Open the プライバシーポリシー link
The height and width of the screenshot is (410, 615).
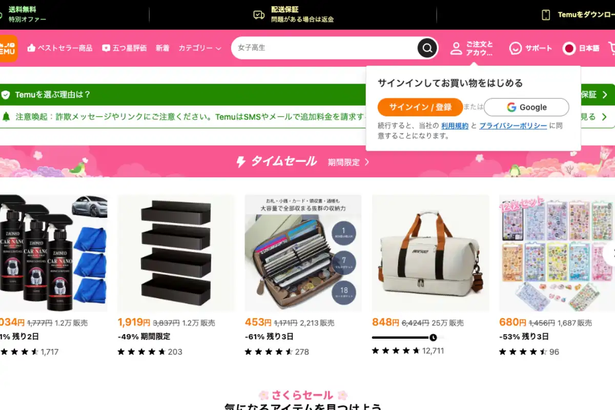[x=513, y=126]
